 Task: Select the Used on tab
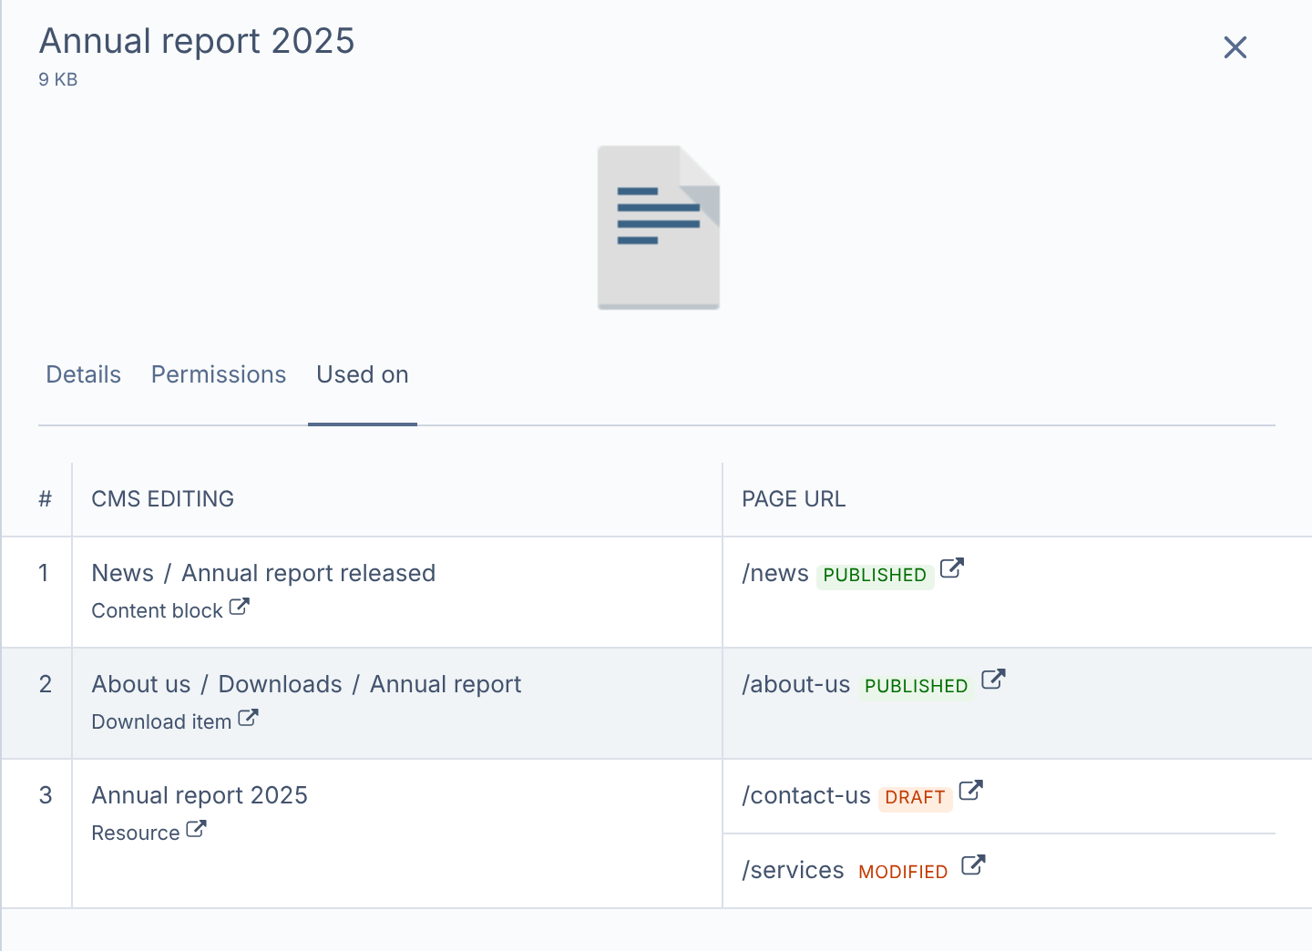click(363, 374)
